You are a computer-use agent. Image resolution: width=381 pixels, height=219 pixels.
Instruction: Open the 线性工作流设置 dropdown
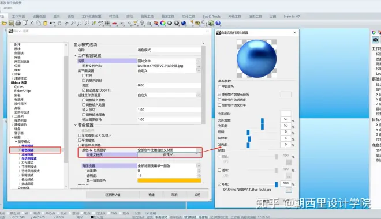199,95
